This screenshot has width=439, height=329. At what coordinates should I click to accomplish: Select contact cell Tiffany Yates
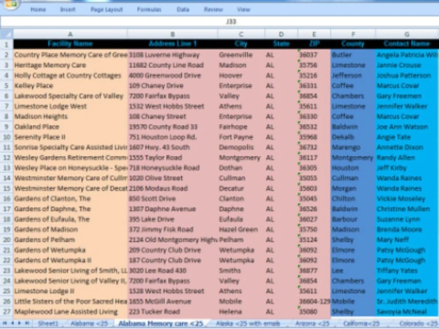407,271
